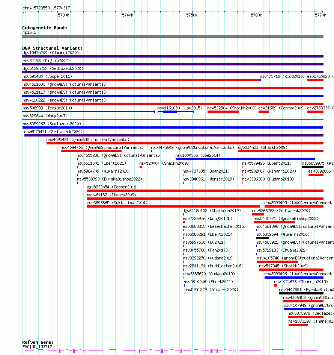Click nsv4095481 gnomAD variant label

[88, 140]
